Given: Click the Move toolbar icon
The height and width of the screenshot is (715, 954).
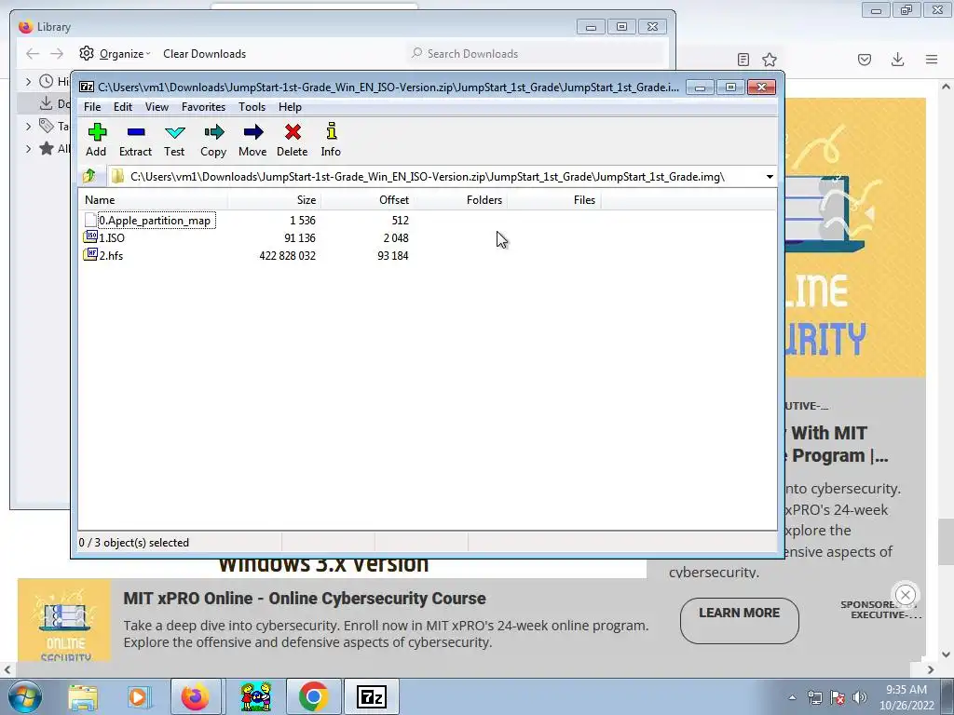Looking at the screenshot, I should pyautogui.click(x=252, y=140).
